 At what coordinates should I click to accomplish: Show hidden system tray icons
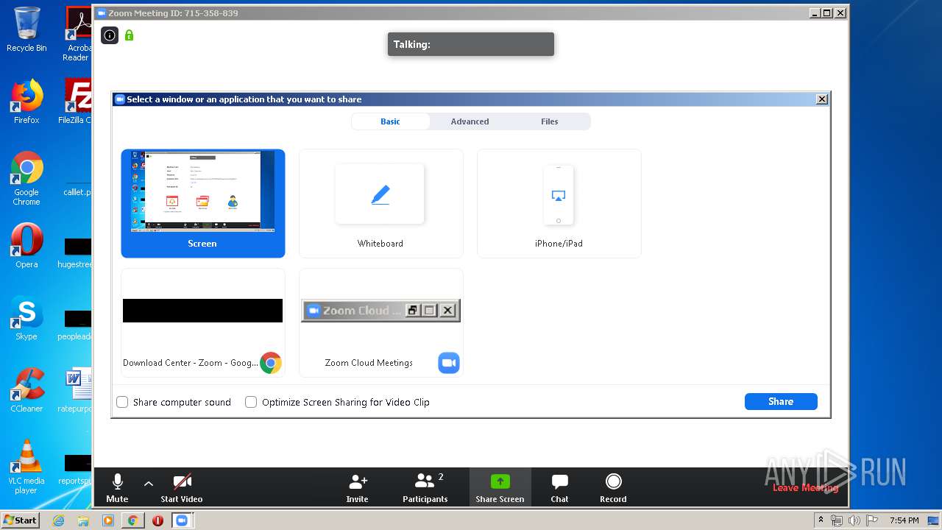pyautogui.click(x=821, y=520)
